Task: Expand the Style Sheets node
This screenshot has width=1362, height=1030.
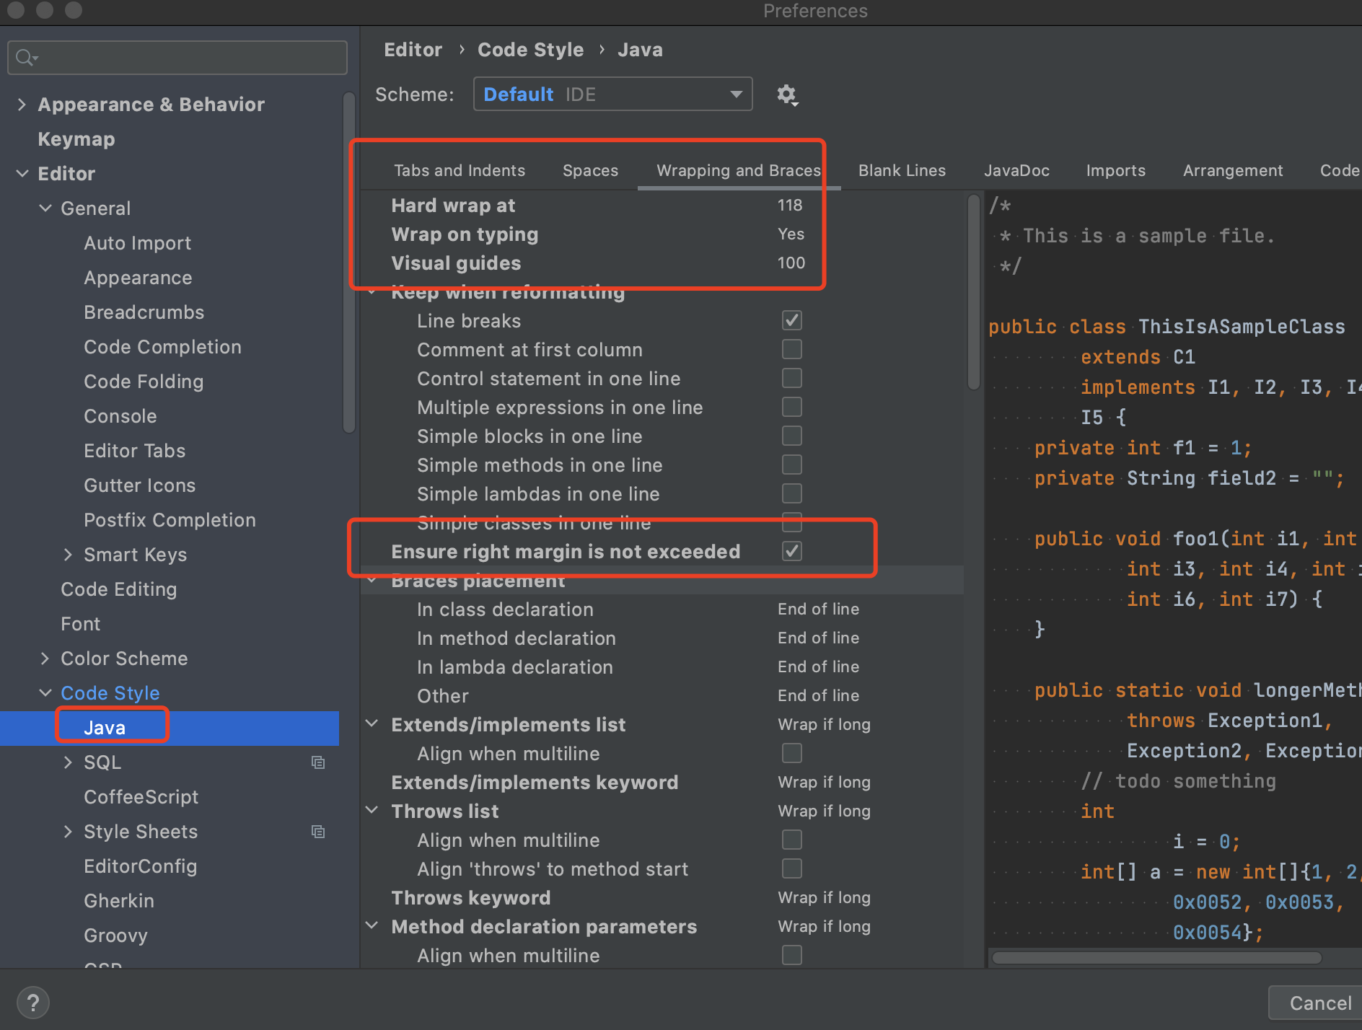Action: click(68, 832)
